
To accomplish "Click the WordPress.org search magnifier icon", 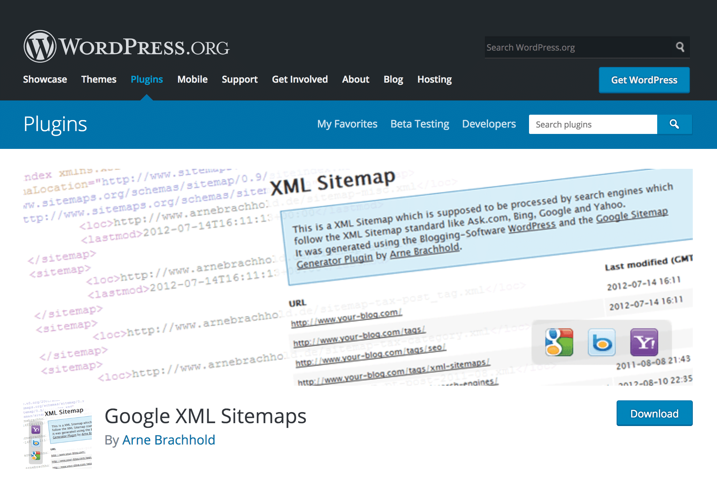I will (680, 47).
